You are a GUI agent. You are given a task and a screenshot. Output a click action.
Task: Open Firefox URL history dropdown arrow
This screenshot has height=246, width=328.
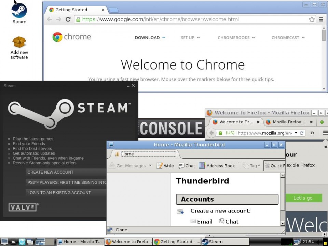[x=296, y=133]
